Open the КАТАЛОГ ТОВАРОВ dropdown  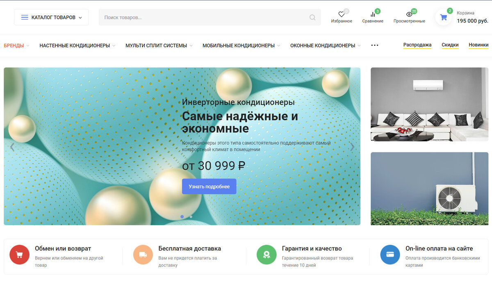coord(51,17)
